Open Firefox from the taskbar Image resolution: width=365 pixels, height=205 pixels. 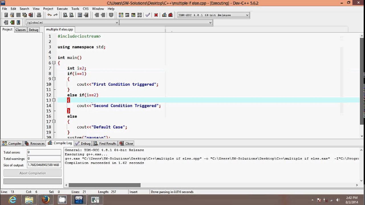[46, 200]
